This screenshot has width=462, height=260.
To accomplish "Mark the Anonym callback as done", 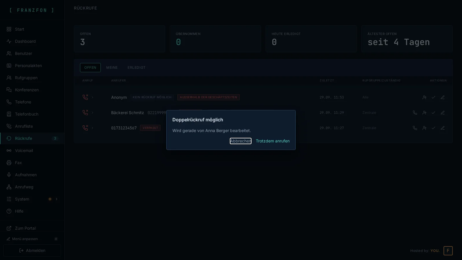I will pyautogui.click(x=433, y=97).
